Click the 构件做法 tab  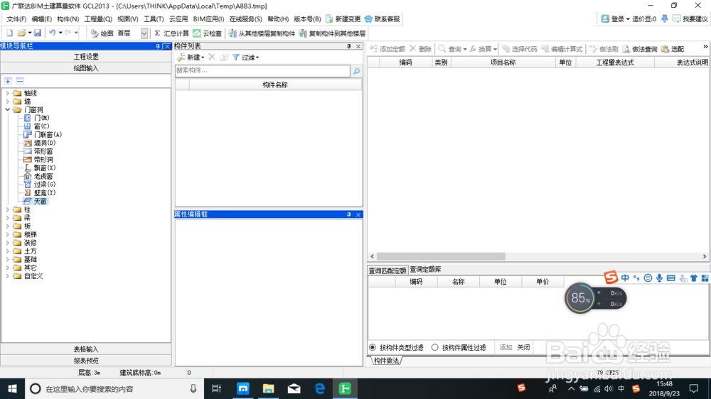coord(387,361)
